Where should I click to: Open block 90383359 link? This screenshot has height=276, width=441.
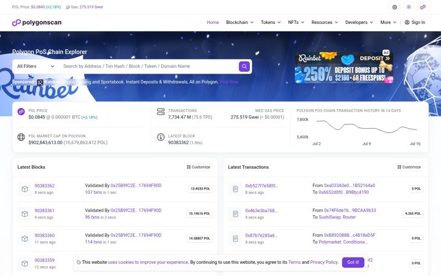tap(45, 260)
